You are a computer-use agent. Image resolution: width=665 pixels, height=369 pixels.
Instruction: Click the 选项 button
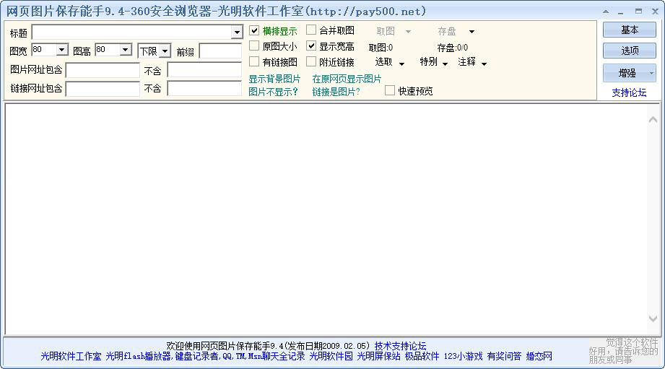point(630,51)
